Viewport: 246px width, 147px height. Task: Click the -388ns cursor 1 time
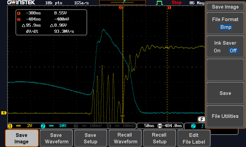[x=33, y=13]
